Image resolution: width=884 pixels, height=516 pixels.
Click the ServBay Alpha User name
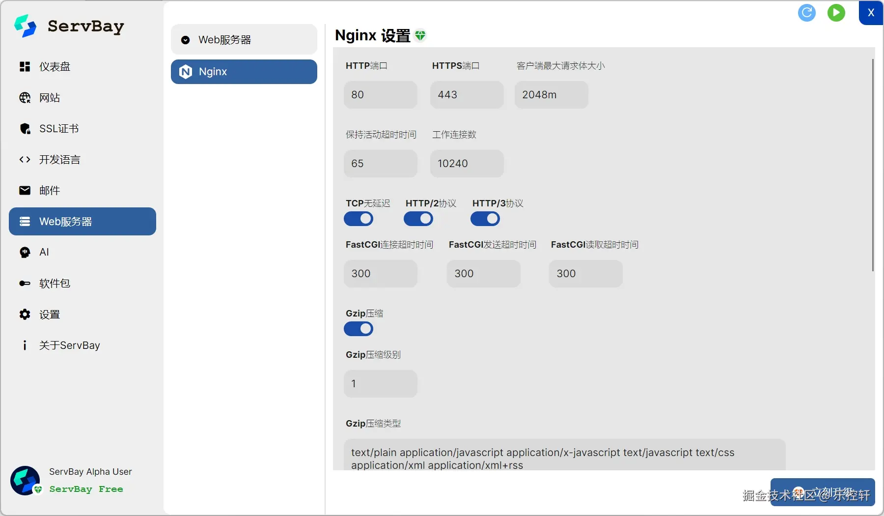(x=90, y=472)
